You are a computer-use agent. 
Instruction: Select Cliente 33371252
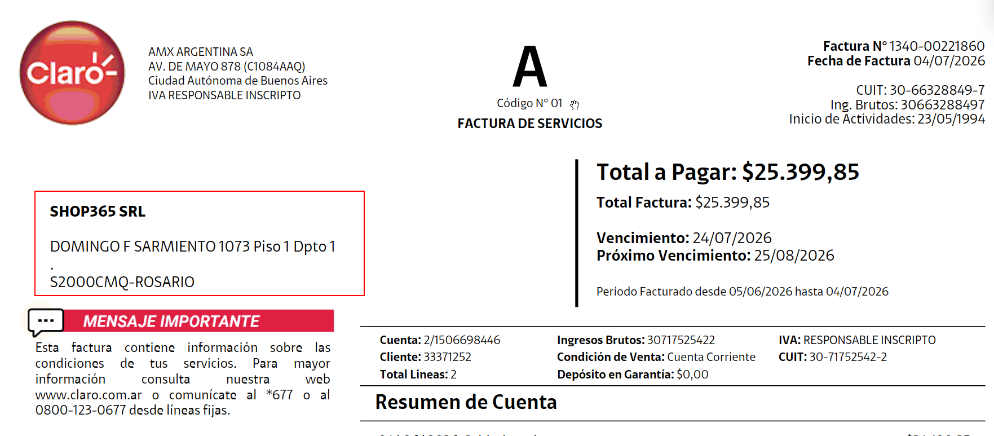pos(426,357)
